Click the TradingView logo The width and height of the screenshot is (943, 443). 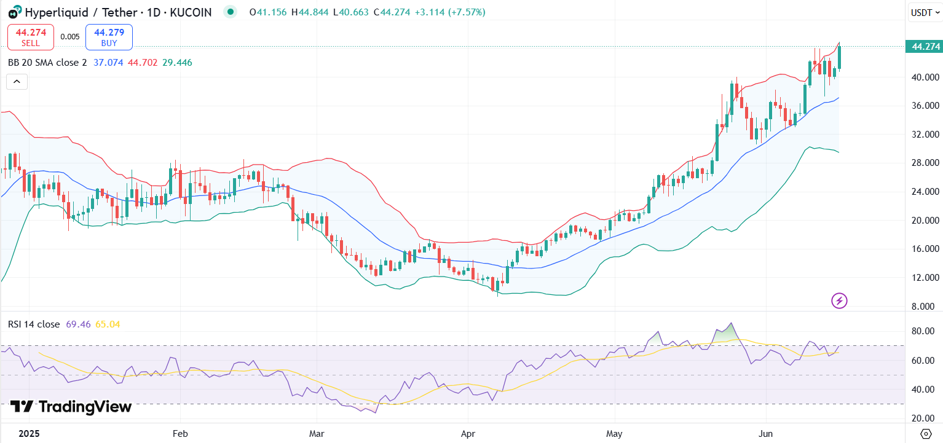pos(70,407)
